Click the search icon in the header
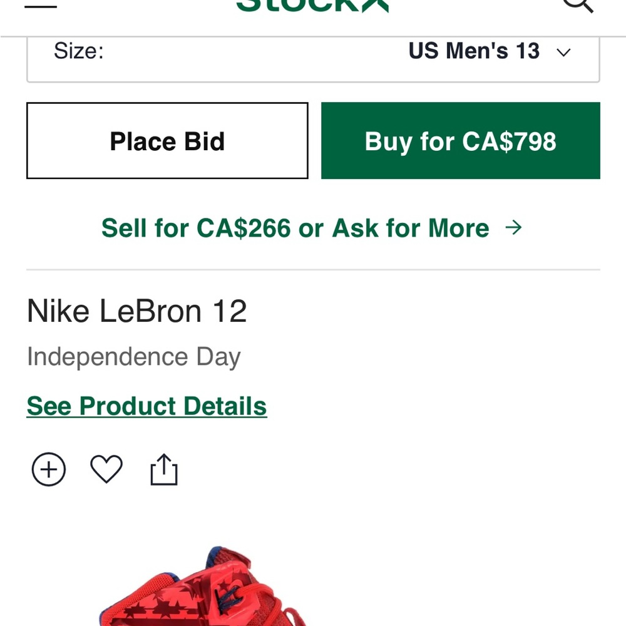 (x=578, y=5)
